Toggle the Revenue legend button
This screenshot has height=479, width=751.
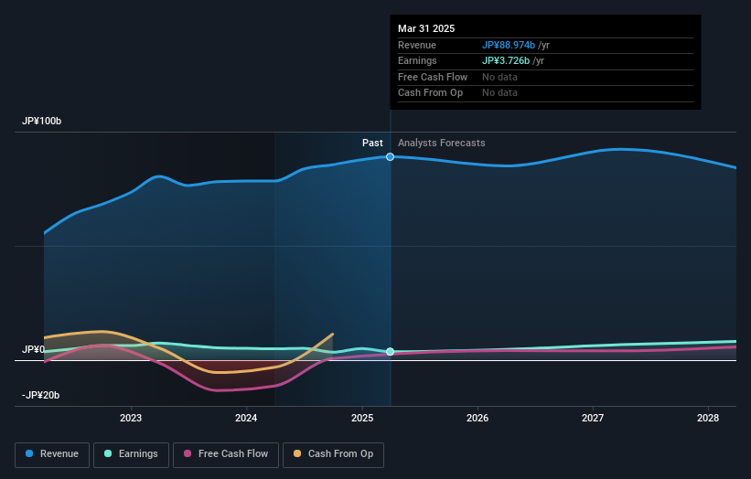click(52, 454)
